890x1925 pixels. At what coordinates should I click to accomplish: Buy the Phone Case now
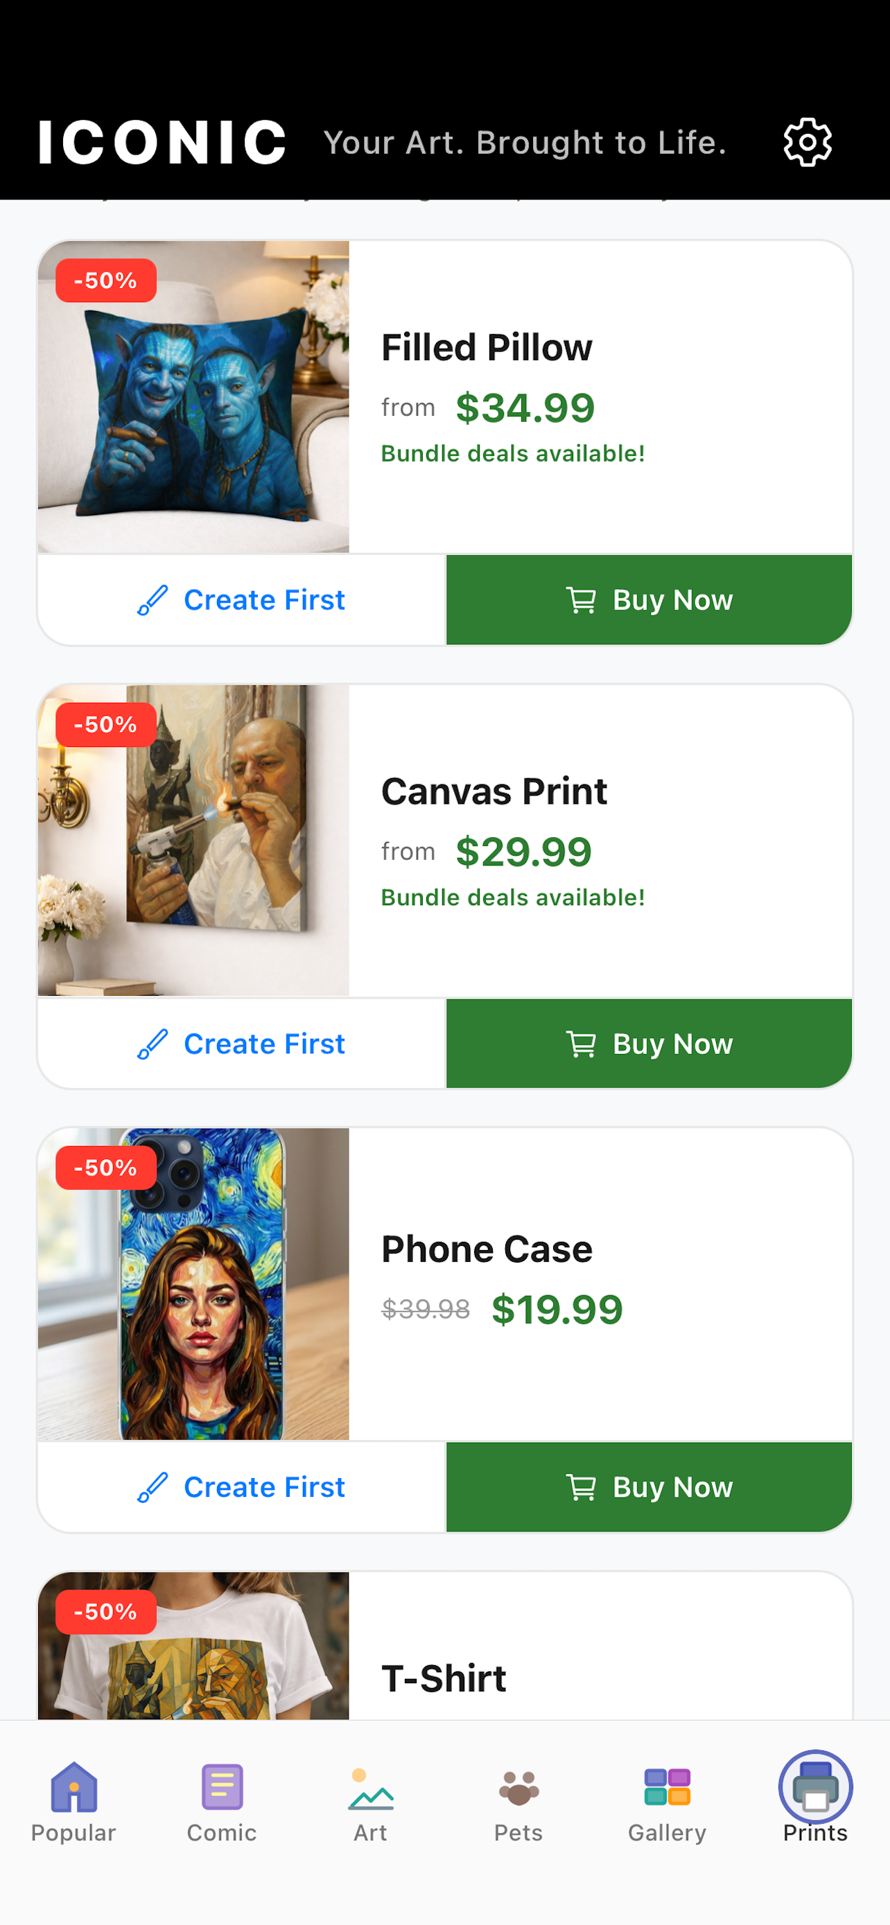tap(649, 1487)
